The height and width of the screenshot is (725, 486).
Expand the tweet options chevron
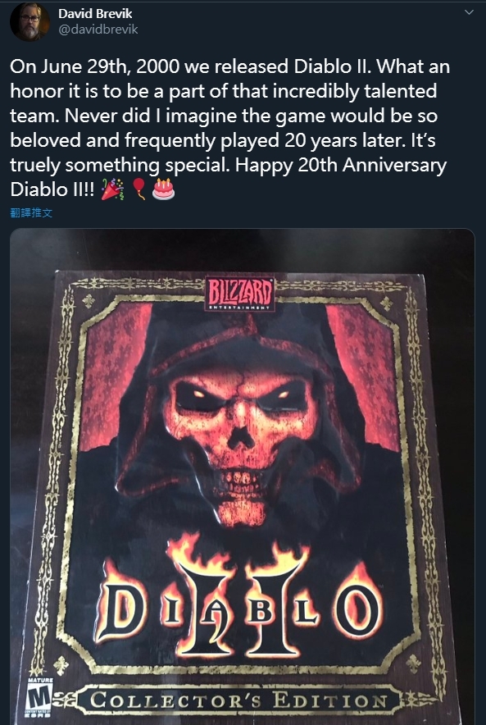tap(469, 12)
